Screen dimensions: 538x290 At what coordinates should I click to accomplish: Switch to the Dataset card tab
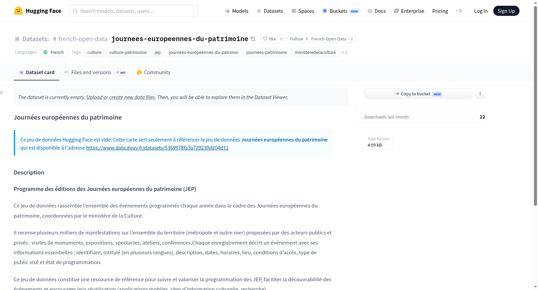point(36,72)
